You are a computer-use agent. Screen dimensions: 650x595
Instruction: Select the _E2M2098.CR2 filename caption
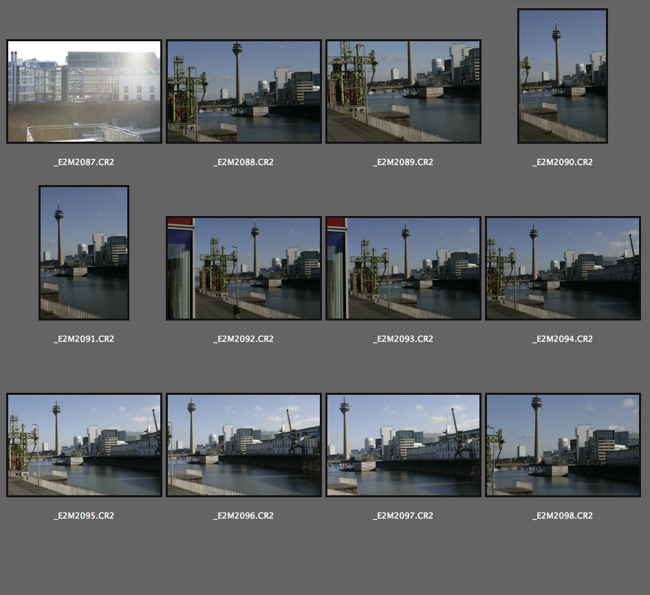tap(563, 516)
